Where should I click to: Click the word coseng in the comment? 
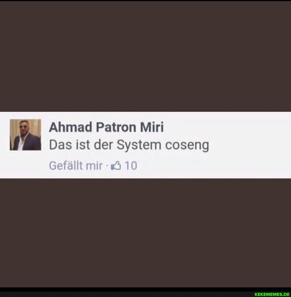[187, 146]
